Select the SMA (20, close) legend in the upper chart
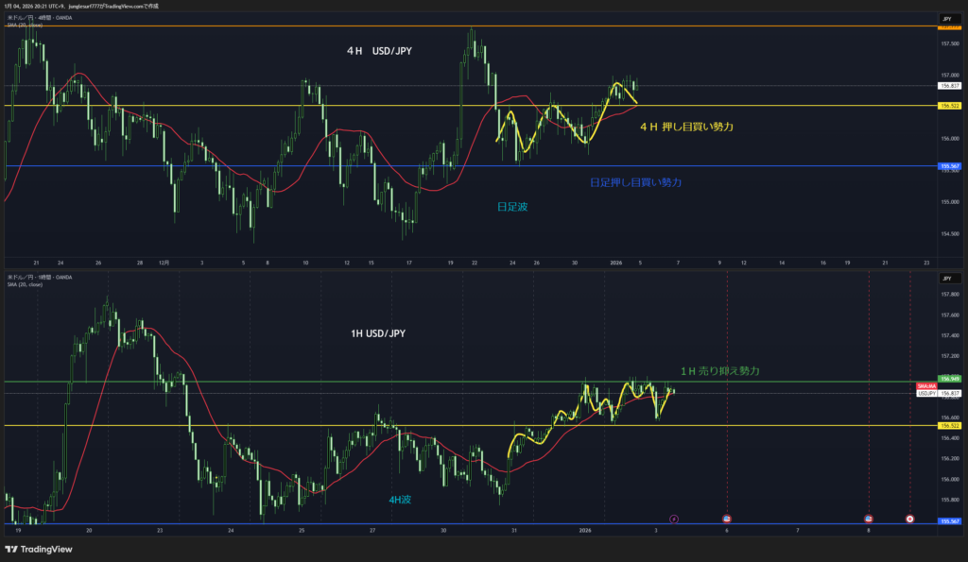 [x=26, y=26]
